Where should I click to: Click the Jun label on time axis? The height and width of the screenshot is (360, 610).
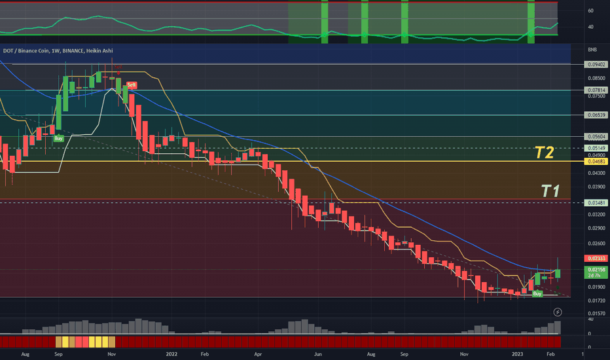tap(318, 354)
